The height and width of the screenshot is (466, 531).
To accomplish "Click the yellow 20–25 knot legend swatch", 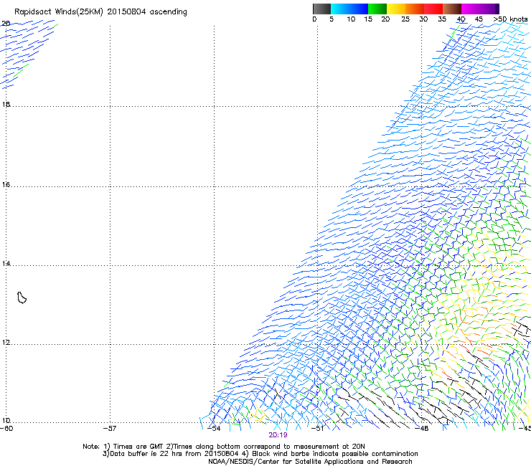I will [396, 9].
